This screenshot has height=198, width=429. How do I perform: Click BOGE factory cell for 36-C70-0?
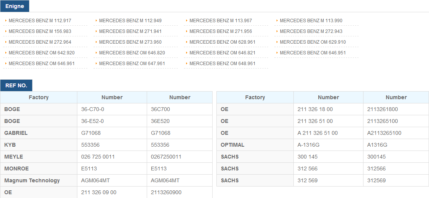click(39, 110)
